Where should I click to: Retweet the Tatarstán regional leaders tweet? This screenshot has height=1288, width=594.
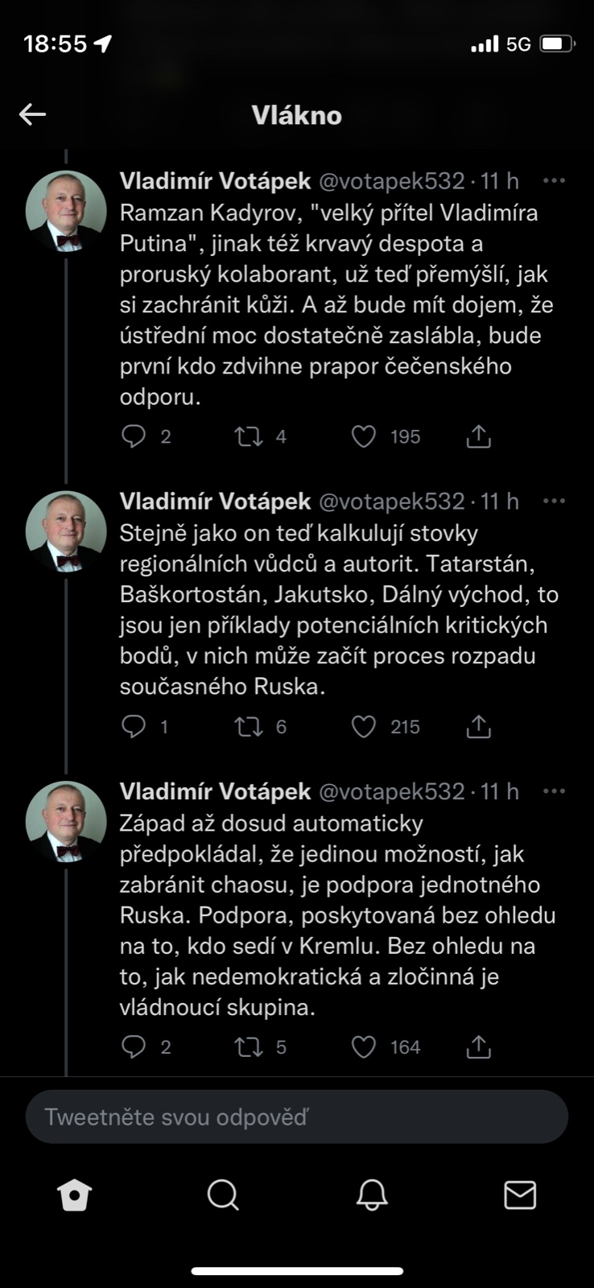point(248,727)
